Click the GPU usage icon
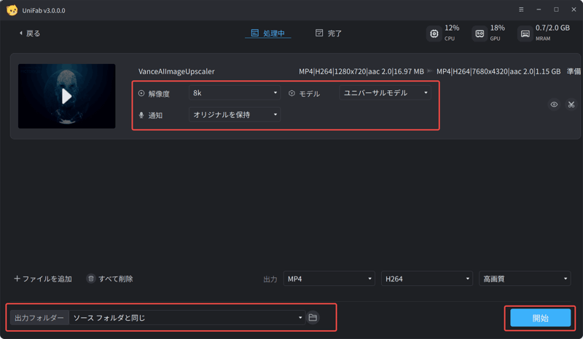 click(x=479, y=33)
